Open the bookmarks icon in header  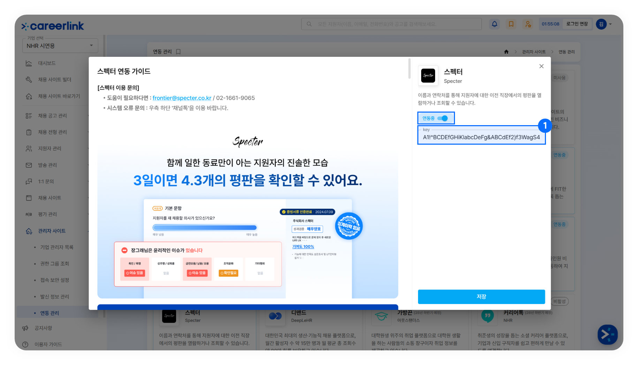(x=511, y=24)
